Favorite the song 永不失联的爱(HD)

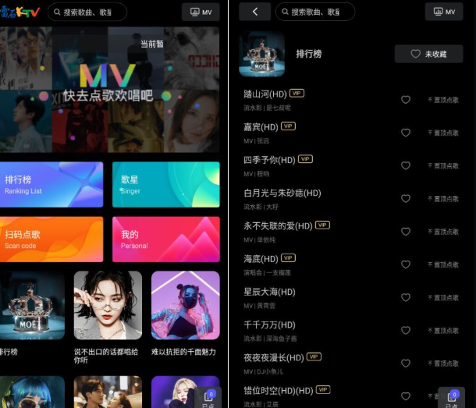(406, 232)
